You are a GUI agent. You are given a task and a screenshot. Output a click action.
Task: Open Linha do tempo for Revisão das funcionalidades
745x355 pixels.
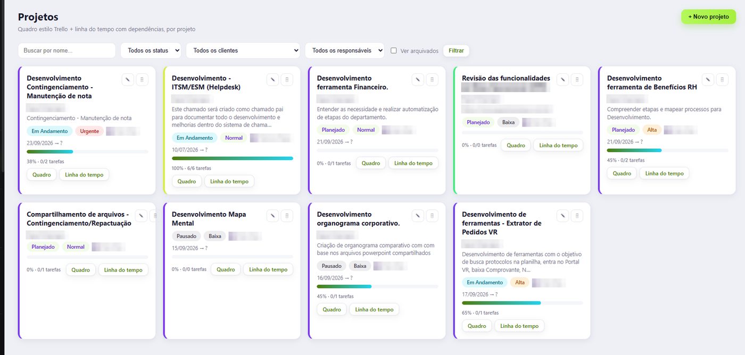click(x=558, y=145)
